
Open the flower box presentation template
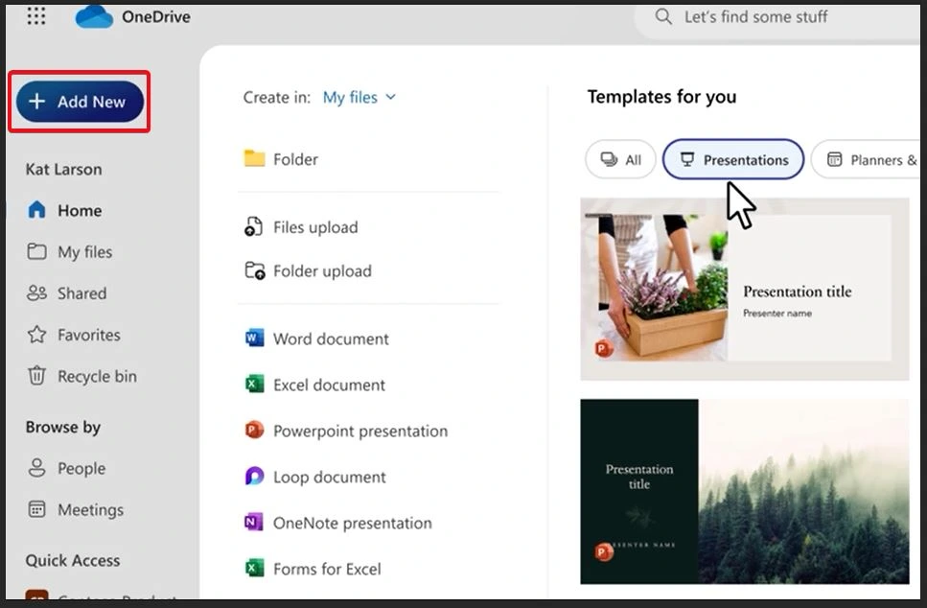(x=744, y=289)
